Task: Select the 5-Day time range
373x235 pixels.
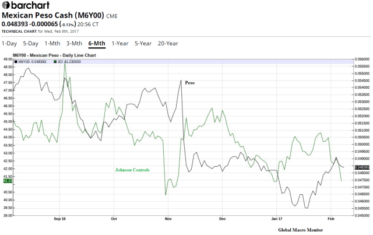Action: [30, 43]
